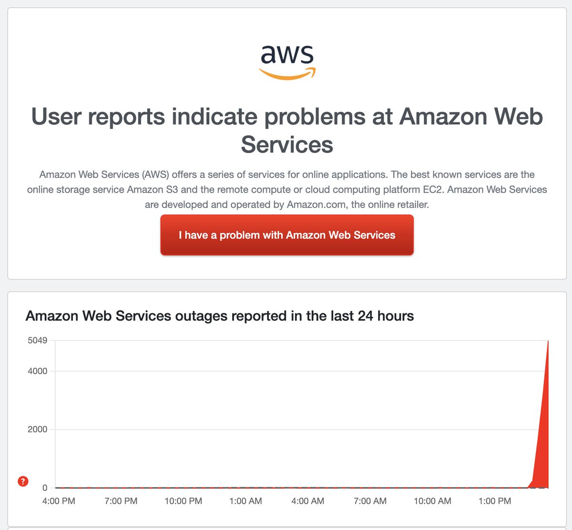
Task: Click the 5049 peak value label
Action: (38, 340)
